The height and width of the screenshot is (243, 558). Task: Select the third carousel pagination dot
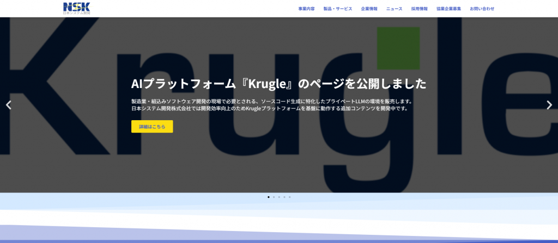(279, 197)
